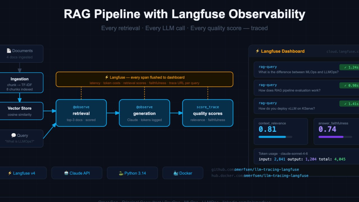Click the Claude API badge
Viewport: 359px width, 202px height.
[x=77, y=173]
